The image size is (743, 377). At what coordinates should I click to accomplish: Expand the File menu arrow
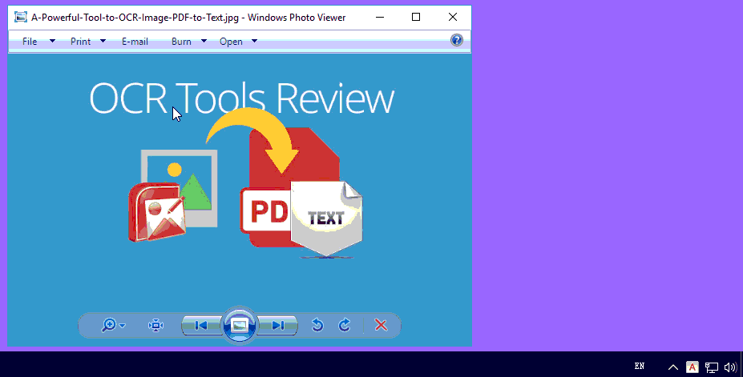coord(53,41)
